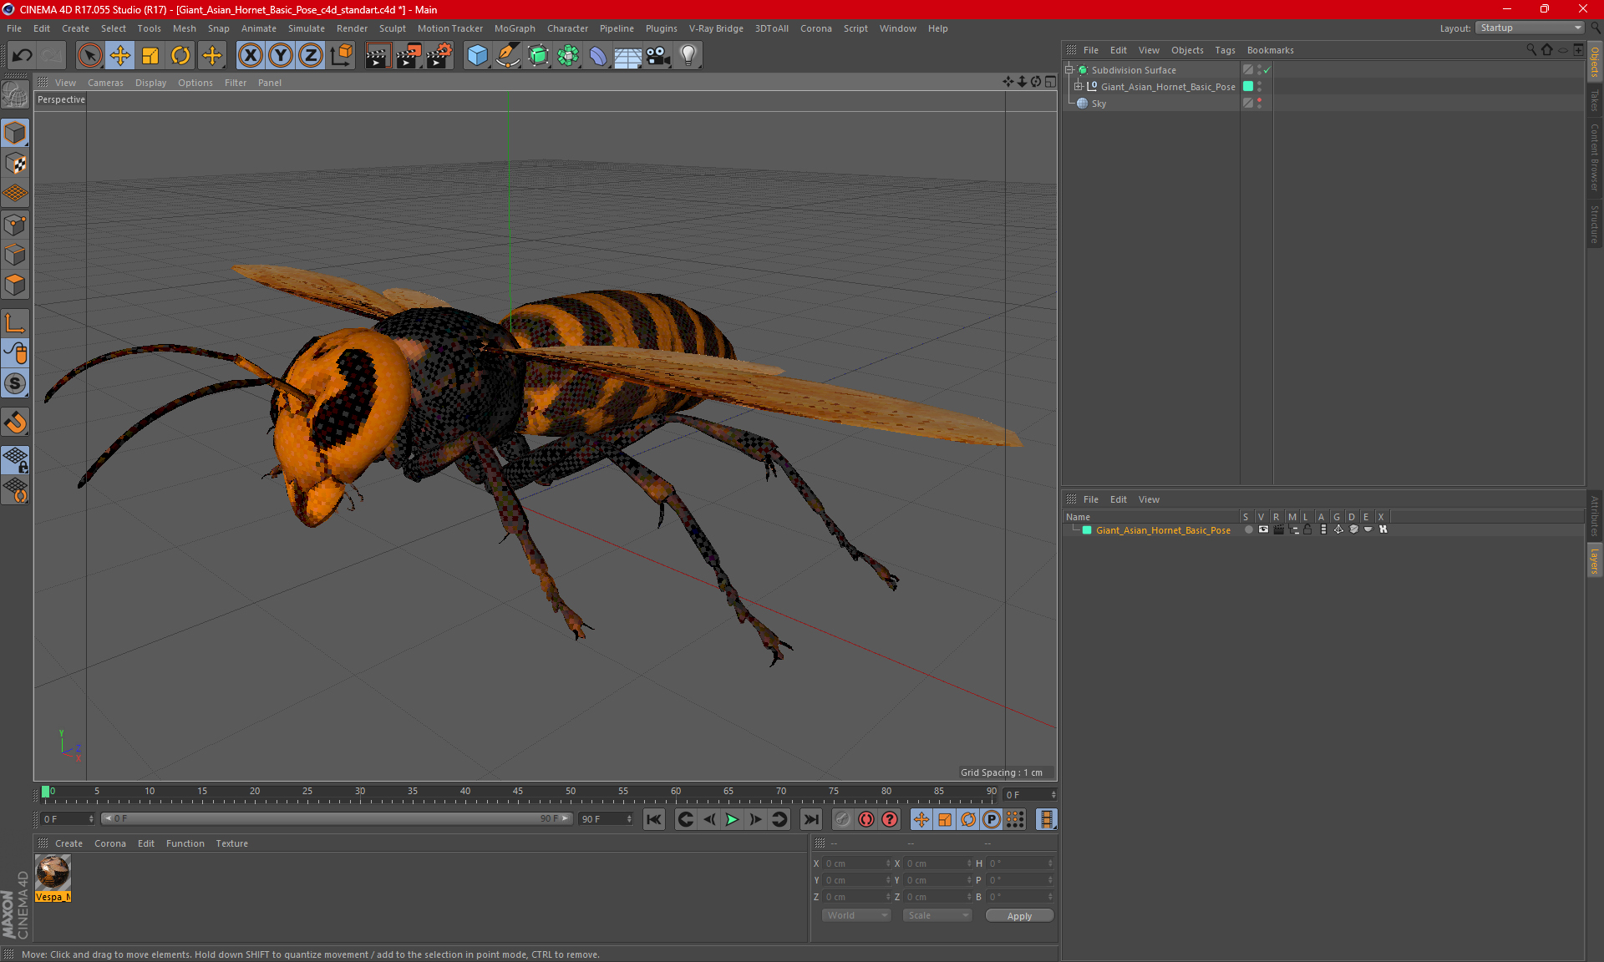
Task: Open Object Manager Tags menu
Action: click(x=1225, y=50)
